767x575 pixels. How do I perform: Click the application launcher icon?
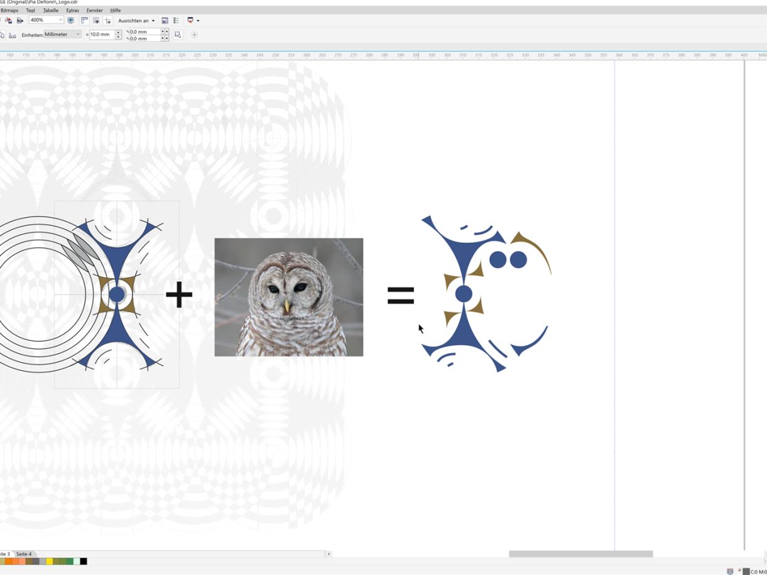pos(192,21)
